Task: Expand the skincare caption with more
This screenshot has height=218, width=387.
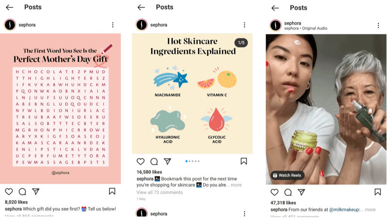Action: [236, 185]
